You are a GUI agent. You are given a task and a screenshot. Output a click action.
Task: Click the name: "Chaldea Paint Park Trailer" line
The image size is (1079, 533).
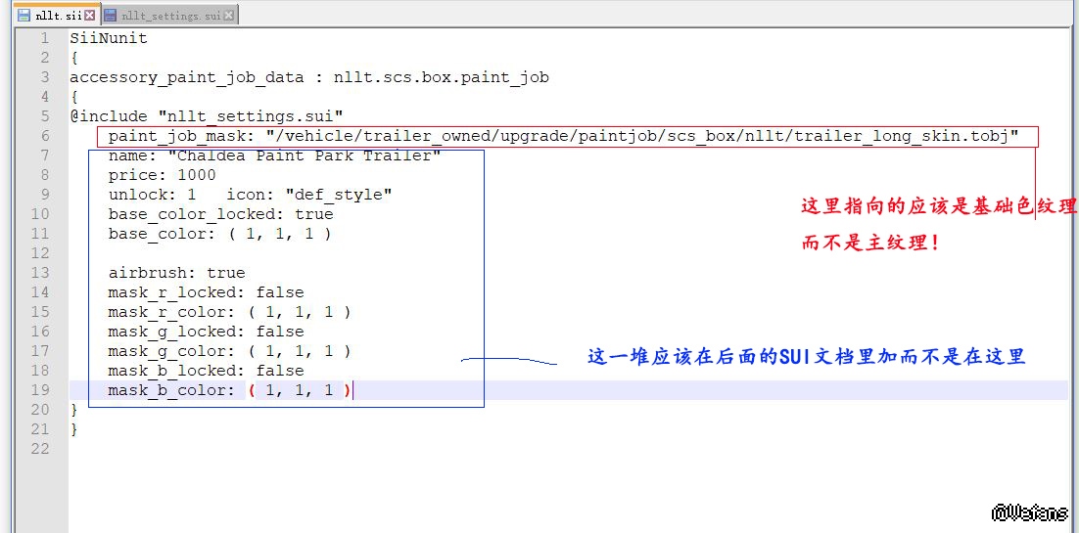[274, 155]
